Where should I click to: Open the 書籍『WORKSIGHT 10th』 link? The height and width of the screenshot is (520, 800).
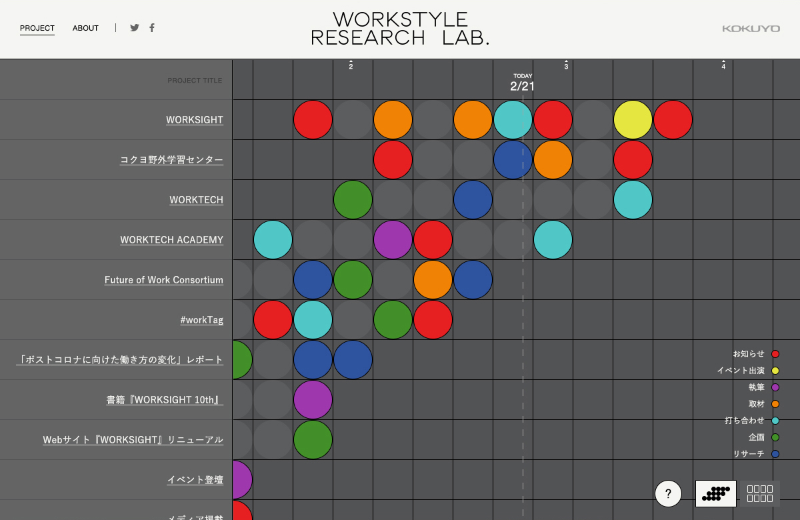(x=165, y=400)
